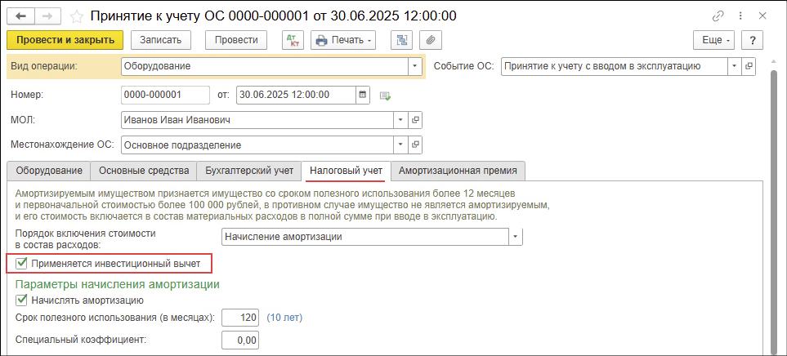787x356 pixels.
Task: Click Срок полезного использования input field
Action: tap(239, 317)
